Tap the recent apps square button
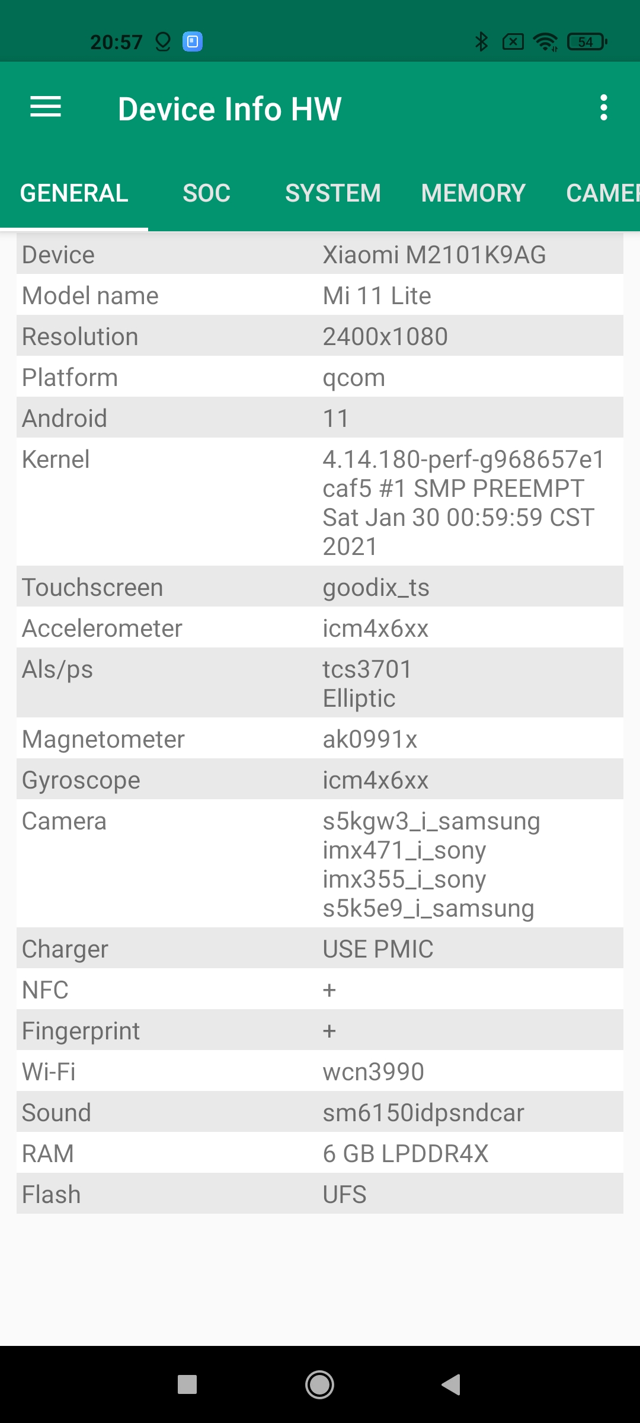 [x=187, y=1384]
